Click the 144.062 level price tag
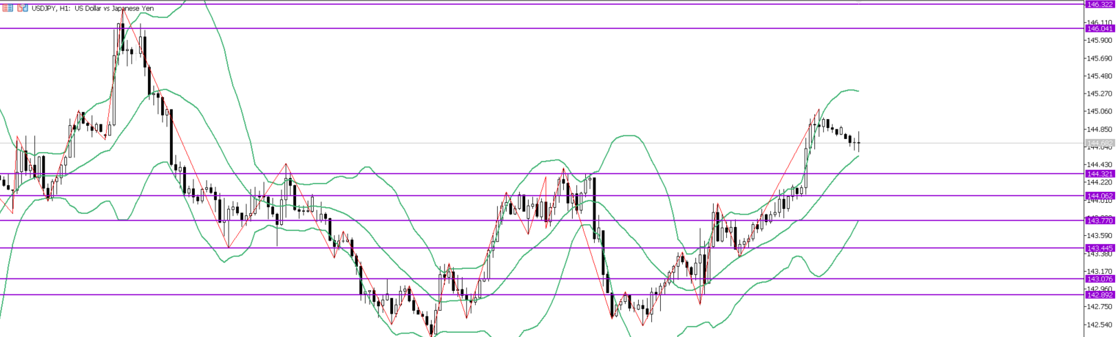 coord(1099,196)
